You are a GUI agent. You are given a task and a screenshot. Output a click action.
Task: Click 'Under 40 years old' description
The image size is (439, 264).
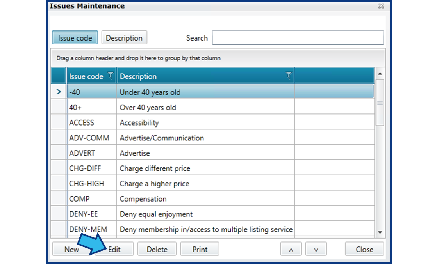click(205, 92)
